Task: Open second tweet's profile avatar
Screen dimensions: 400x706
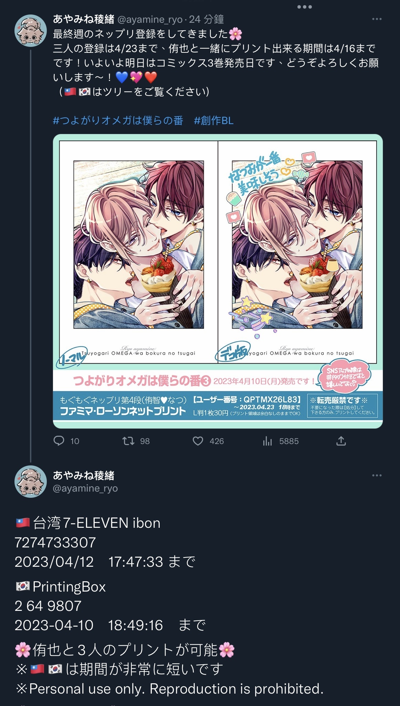Action: click(31, 482)
